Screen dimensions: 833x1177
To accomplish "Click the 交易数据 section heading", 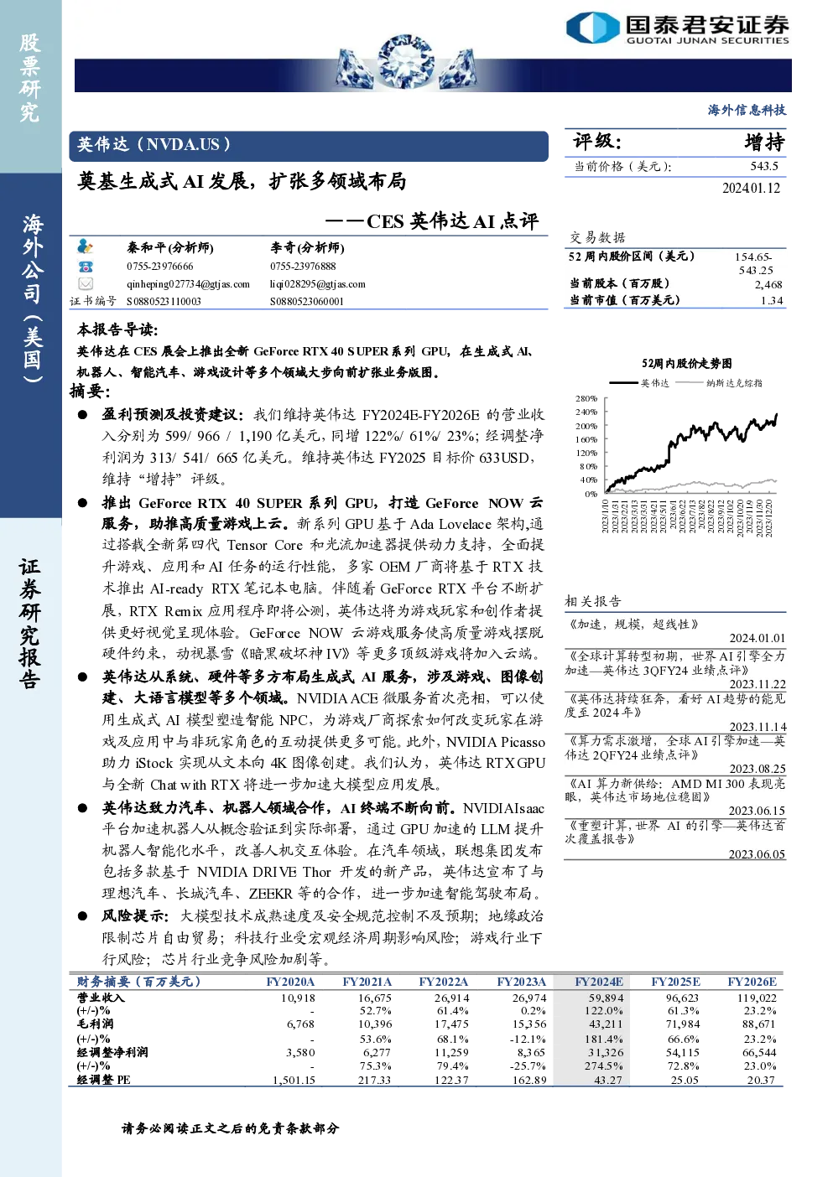I will pos(597,238).
